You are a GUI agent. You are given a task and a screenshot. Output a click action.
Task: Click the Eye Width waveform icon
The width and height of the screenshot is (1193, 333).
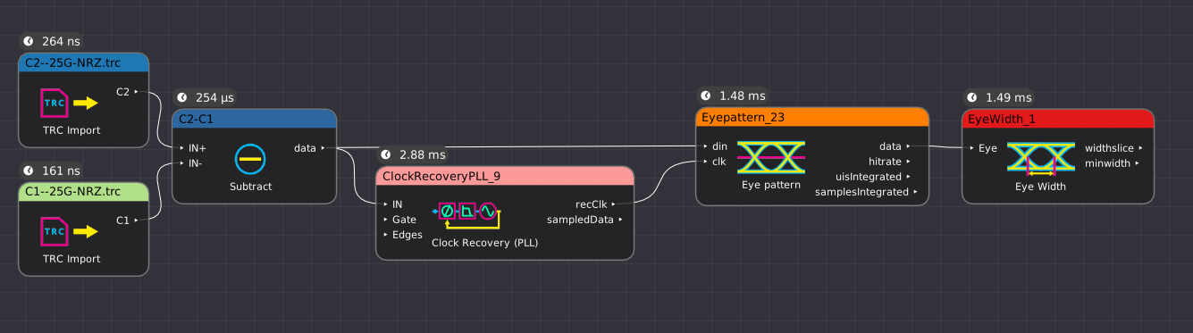pyautogui.click(x=1041, y=158)
